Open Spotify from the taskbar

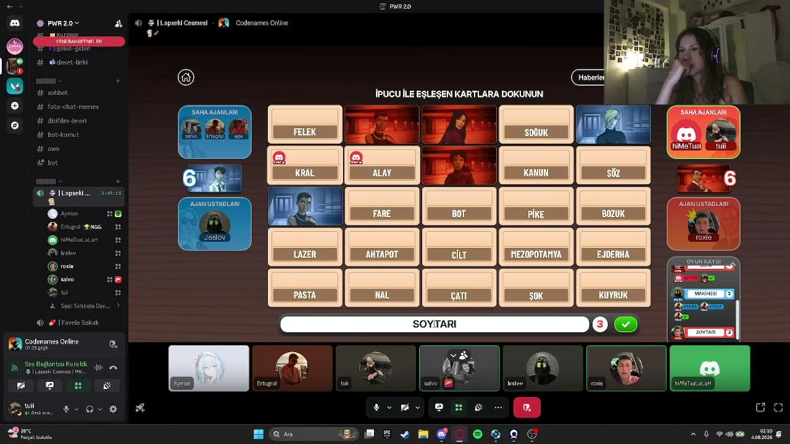coord(478,434)
